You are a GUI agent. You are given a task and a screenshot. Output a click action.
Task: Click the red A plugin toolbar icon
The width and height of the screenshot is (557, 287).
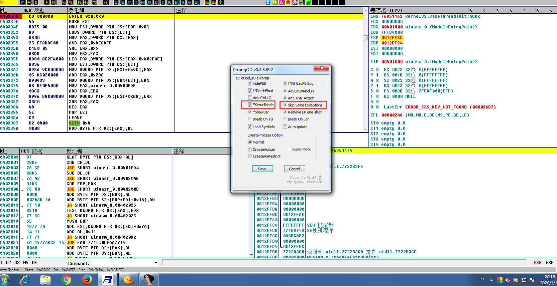pyautogui.click(x=281, y=2)
